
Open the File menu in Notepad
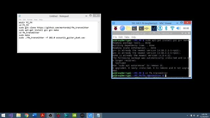[20, 20]
